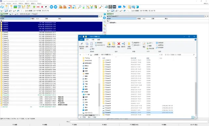Select SSD-OS (C:) in Explorer navigation pane
209x126 pixels.
click(x=88, y=113)
